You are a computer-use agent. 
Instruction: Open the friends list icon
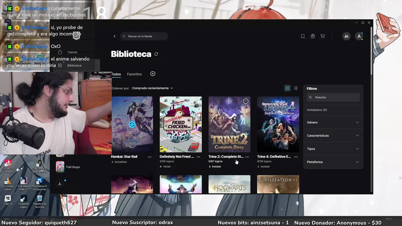[346, 36]
